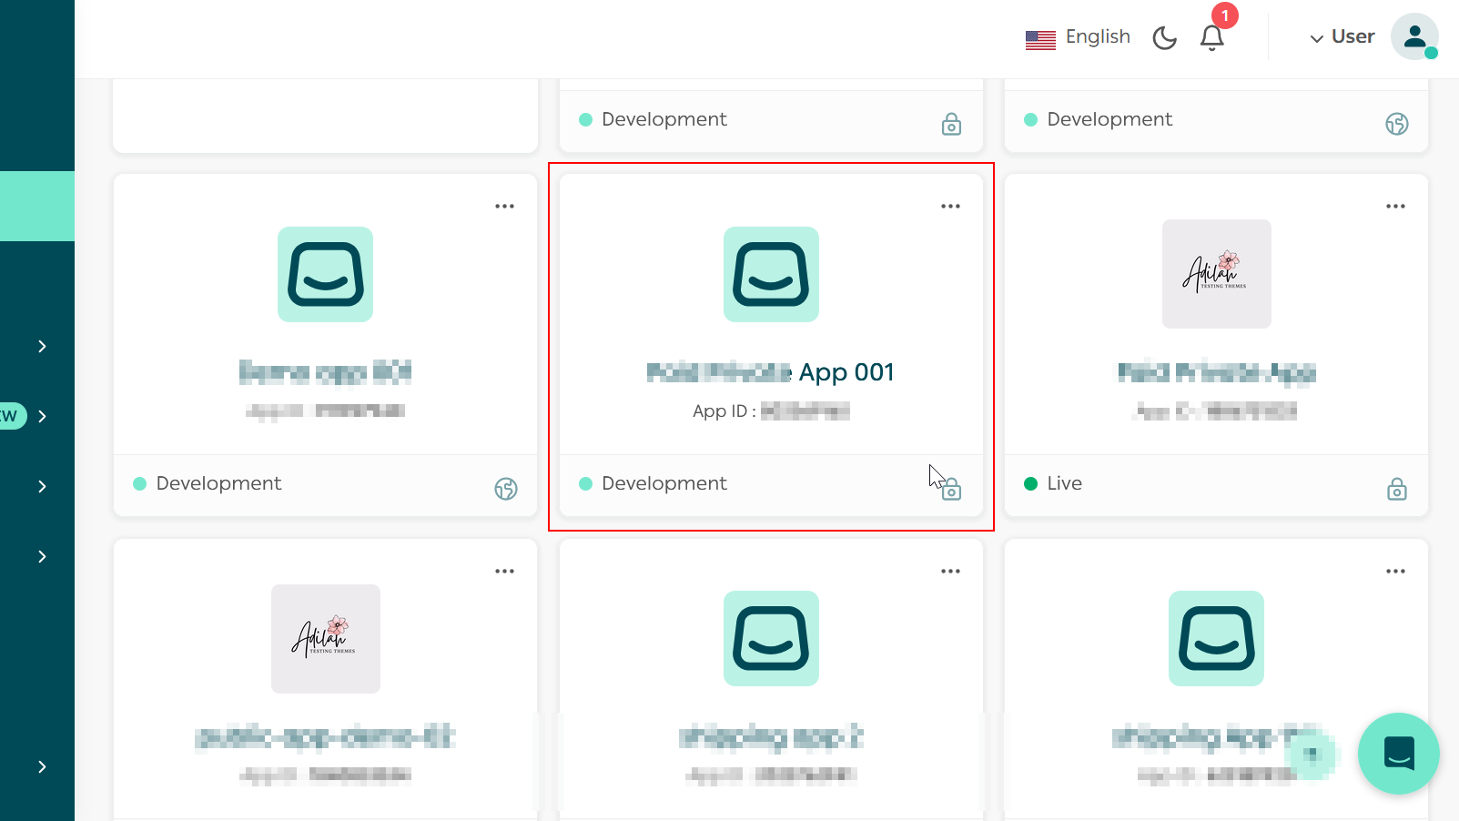Click the dark mode moon icon
This screenshot has width=1459, height=821.
[x=1164, y=36]
